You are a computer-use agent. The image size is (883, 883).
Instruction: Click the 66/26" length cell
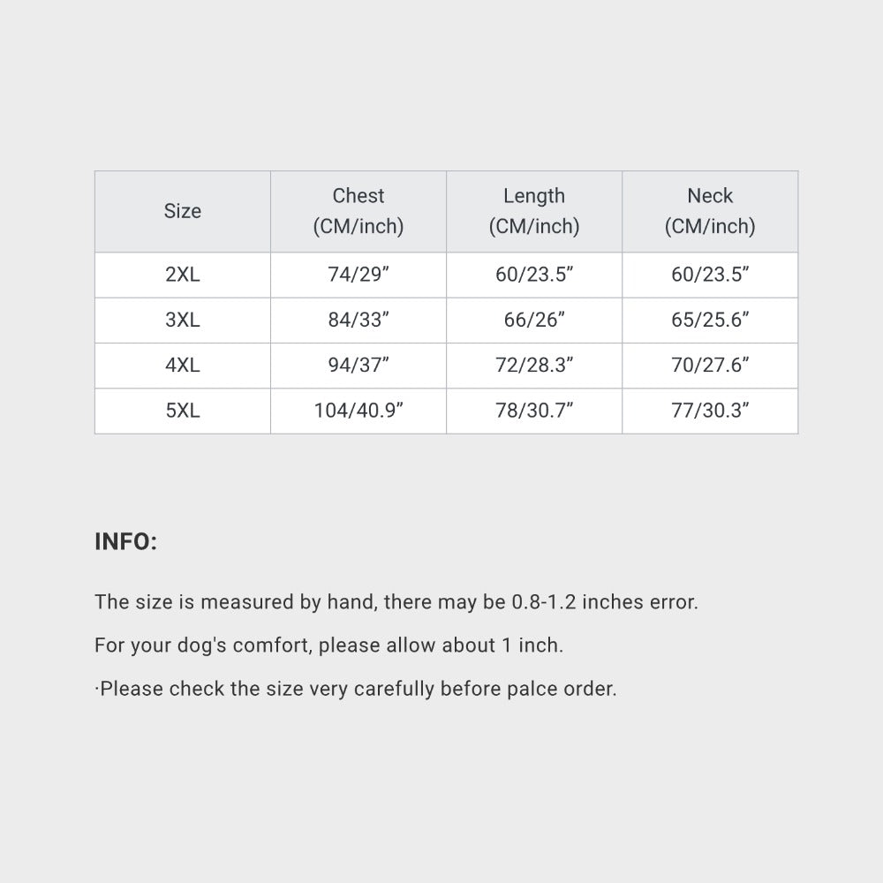[534, 320]
